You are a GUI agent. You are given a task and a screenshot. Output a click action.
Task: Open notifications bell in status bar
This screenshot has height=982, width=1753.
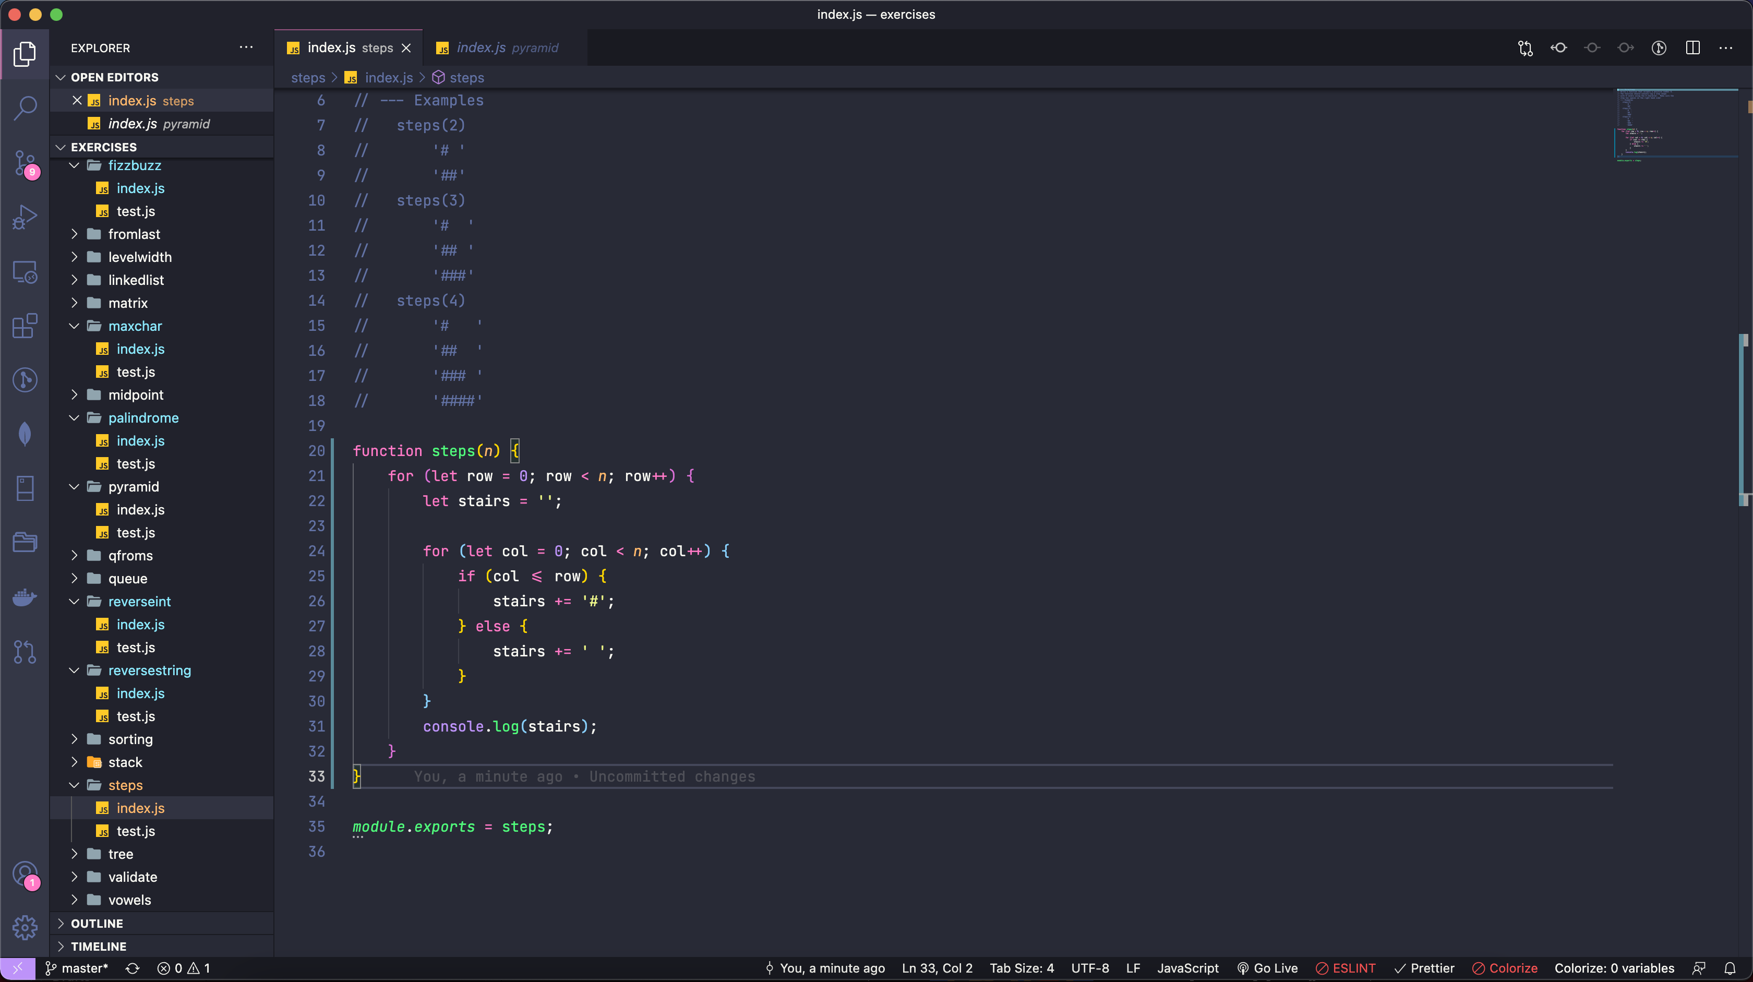1730,968
